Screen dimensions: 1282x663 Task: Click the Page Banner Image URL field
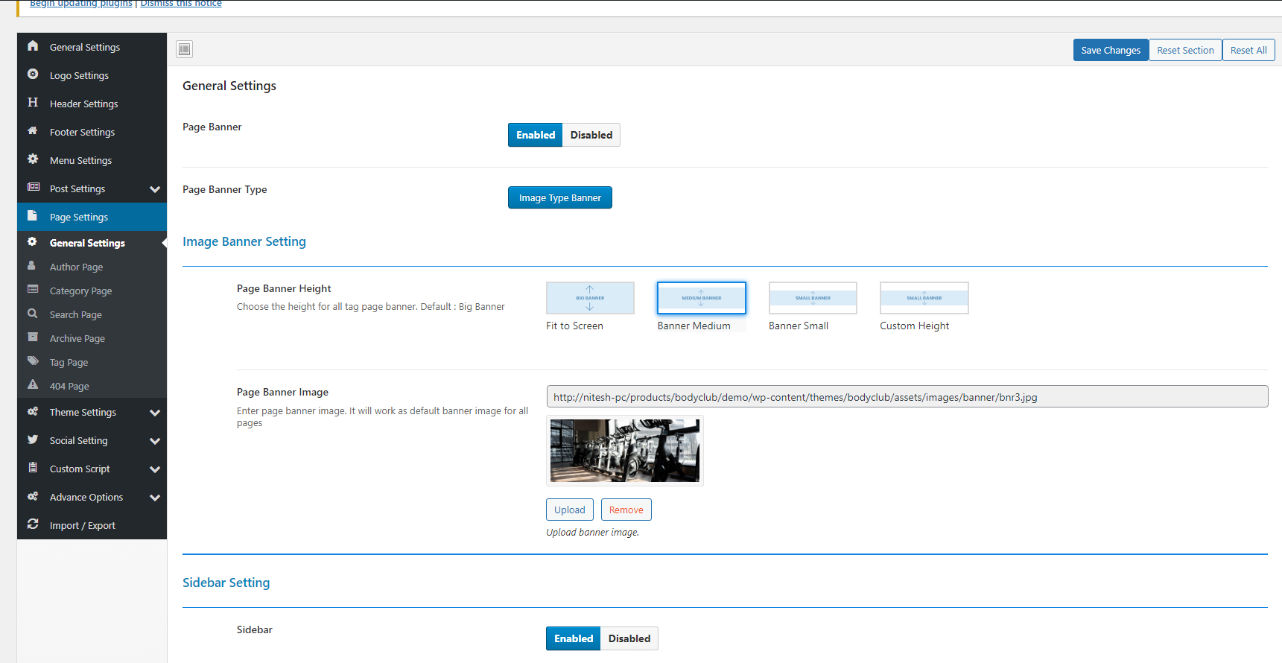coord(907,397)
